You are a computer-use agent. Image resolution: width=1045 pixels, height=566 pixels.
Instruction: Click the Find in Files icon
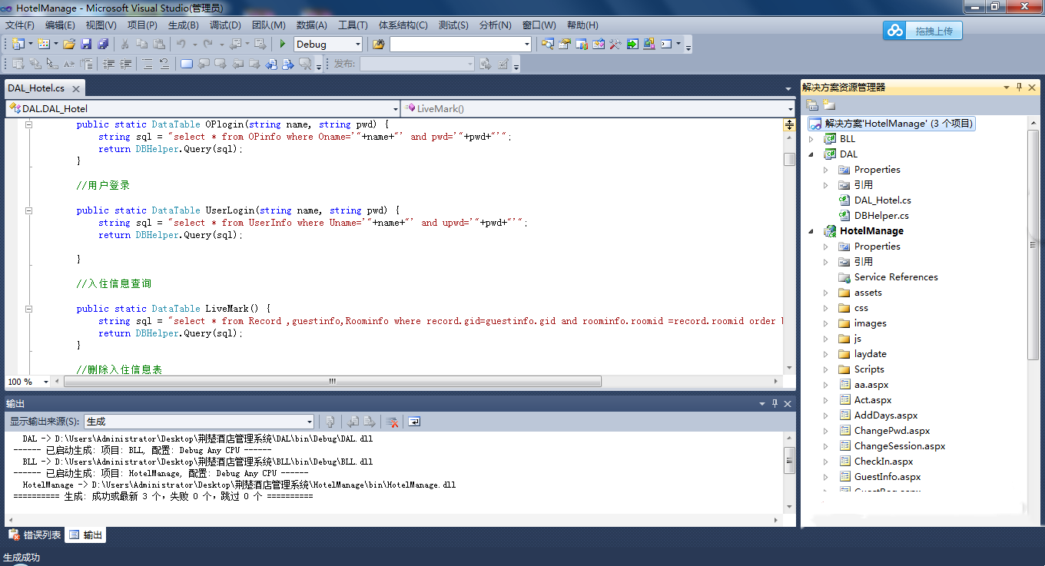pos(378,45)
